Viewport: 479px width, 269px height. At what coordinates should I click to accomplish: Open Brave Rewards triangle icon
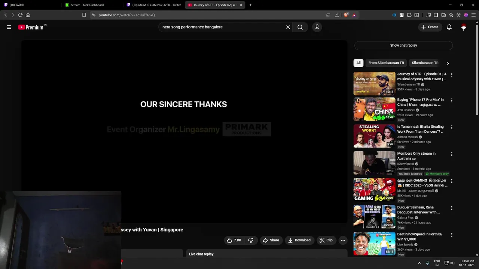354,15
